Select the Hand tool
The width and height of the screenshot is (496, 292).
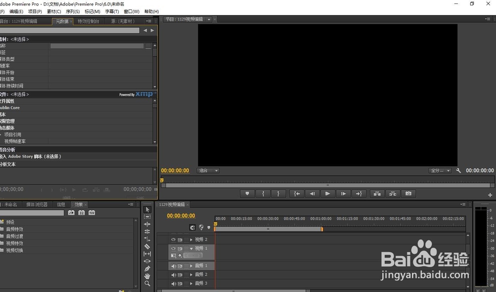tap(147, 276)
